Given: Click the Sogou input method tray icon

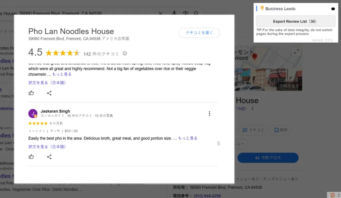Looking at the screenshot, I should coord(333,195).
